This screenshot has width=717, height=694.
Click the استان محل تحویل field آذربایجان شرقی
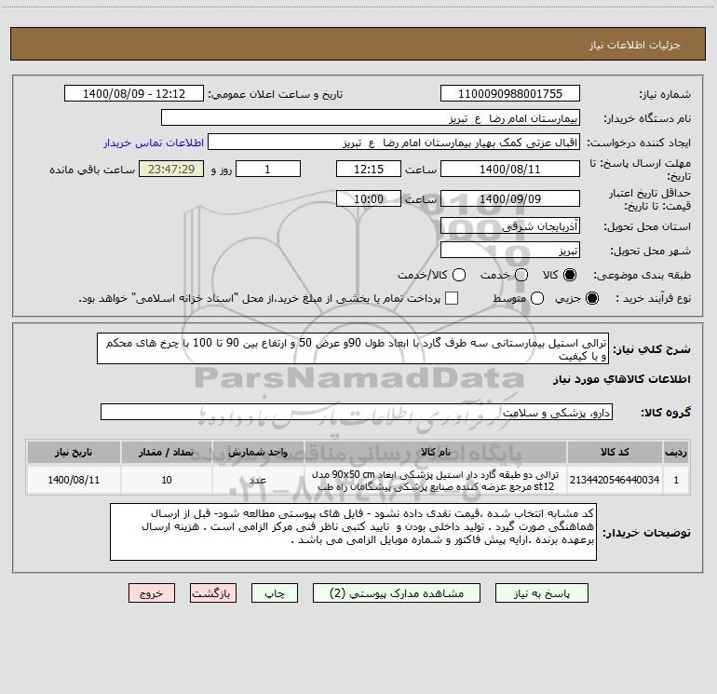tap(510, 225)
